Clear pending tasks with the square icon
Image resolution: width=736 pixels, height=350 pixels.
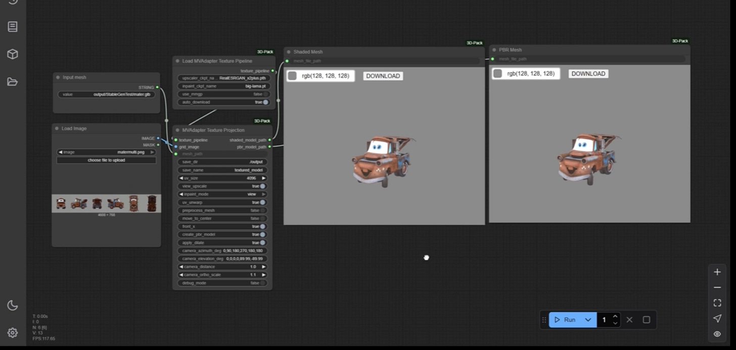[x=646, y=320]
